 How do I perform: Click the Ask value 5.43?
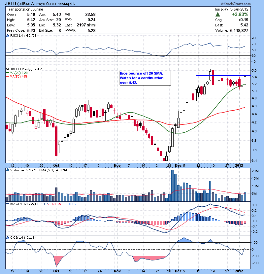57,15
